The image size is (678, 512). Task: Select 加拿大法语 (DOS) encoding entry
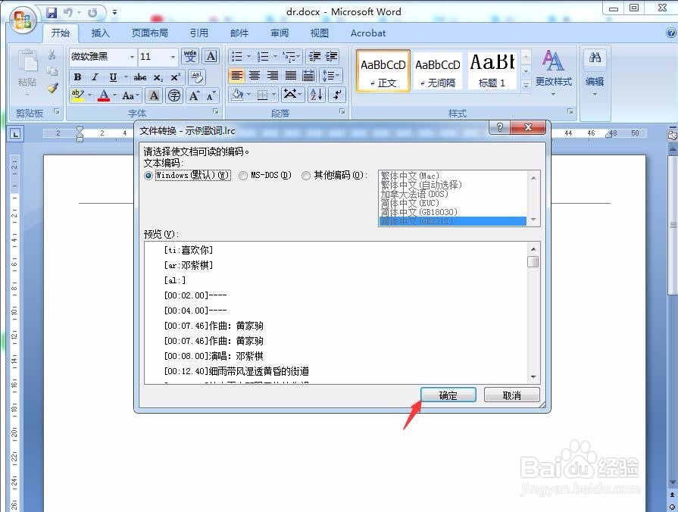(x=414, y=194)
